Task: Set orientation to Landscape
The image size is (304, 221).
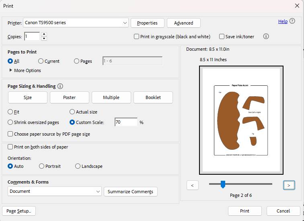Action: 78,166
